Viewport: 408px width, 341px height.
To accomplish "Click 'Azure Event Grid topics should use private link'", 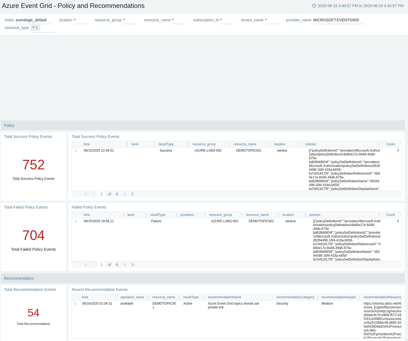I will pos(233,305).
